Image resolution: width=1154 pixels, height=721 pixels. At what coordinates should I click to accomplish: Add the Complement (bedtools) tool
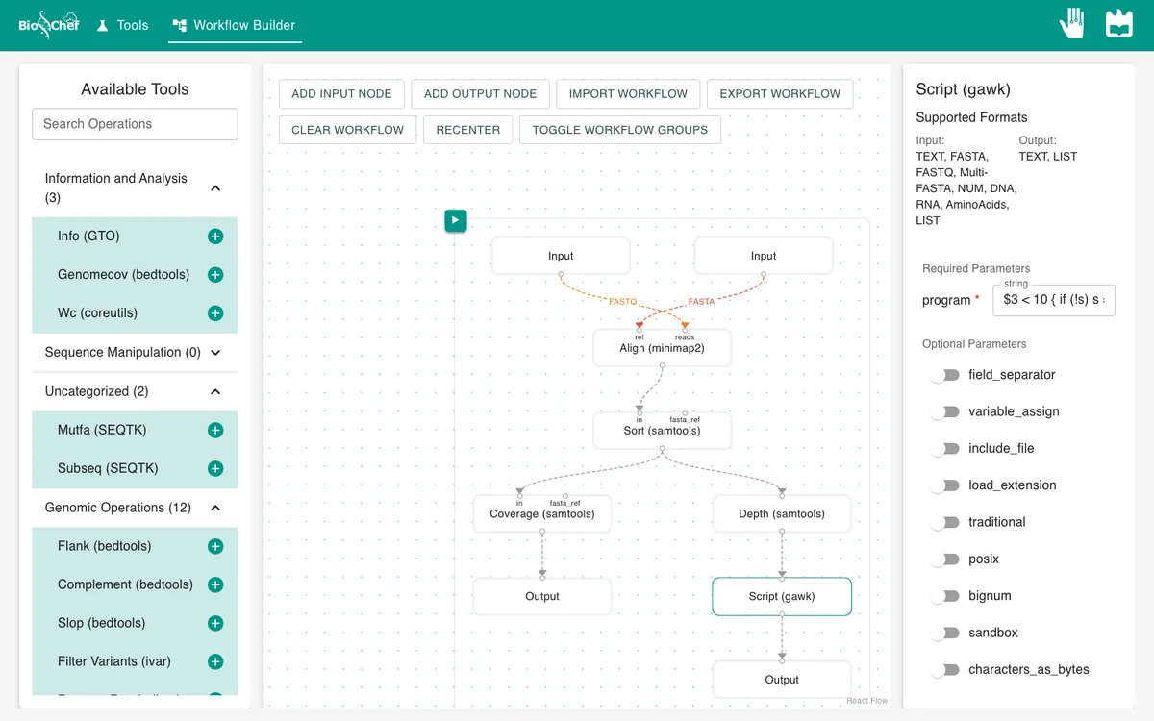point(215,585)
